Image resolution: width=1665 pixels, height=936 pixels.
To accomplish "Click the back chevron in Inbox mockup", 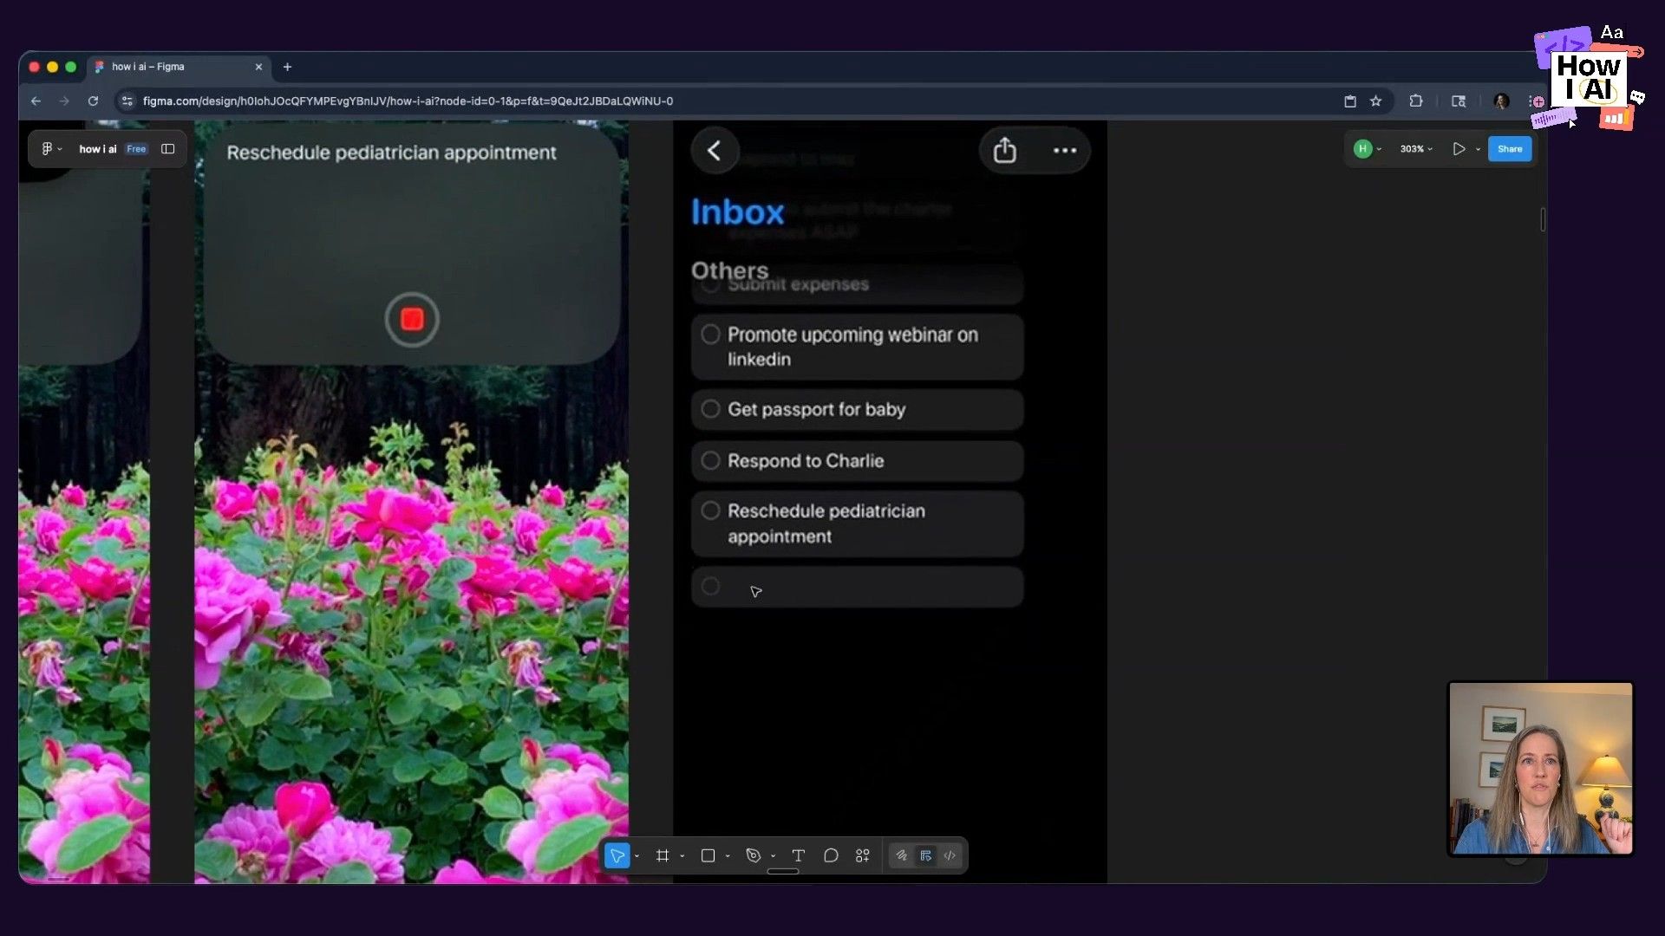I will pos(715,151).
